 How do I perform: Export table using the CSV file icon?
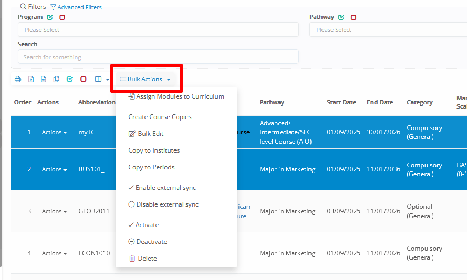click(44, 79)
